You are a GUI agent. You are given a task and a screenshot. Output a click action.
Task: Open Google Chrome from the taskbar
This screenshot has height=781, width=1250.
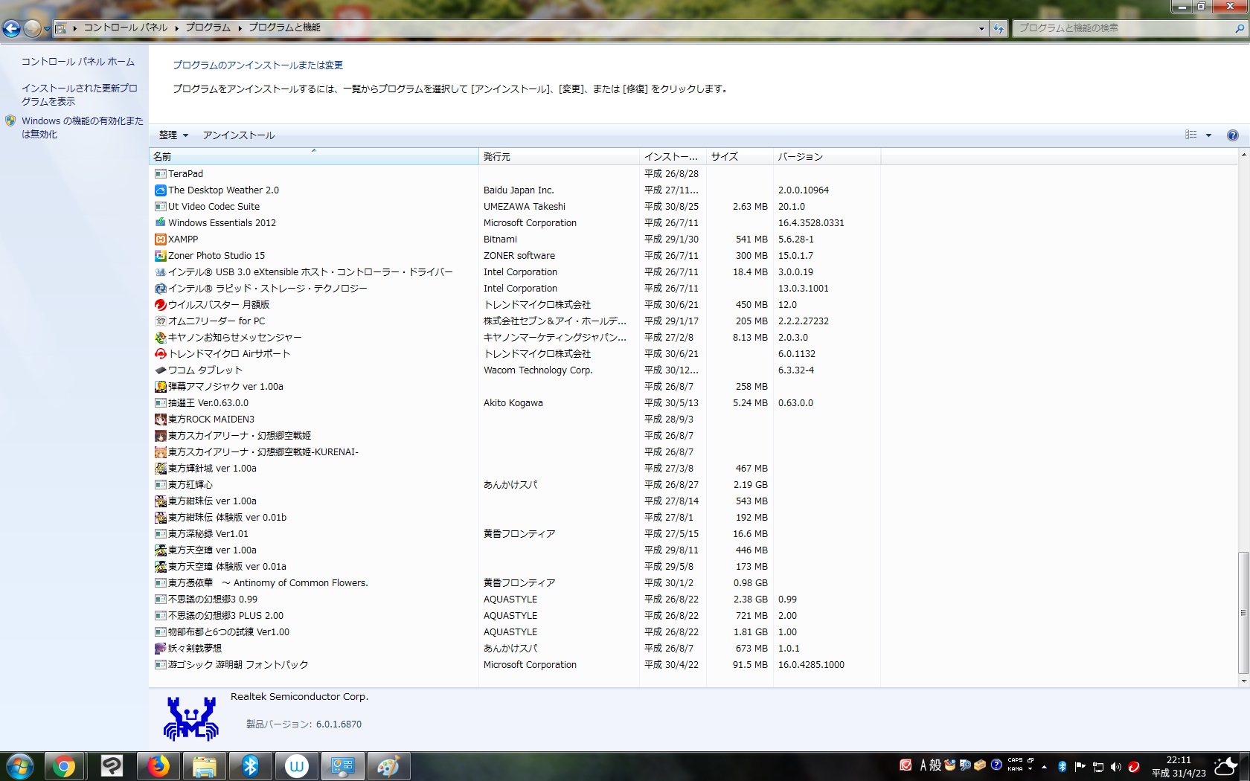pyautogui.click(x=64, y=766)
